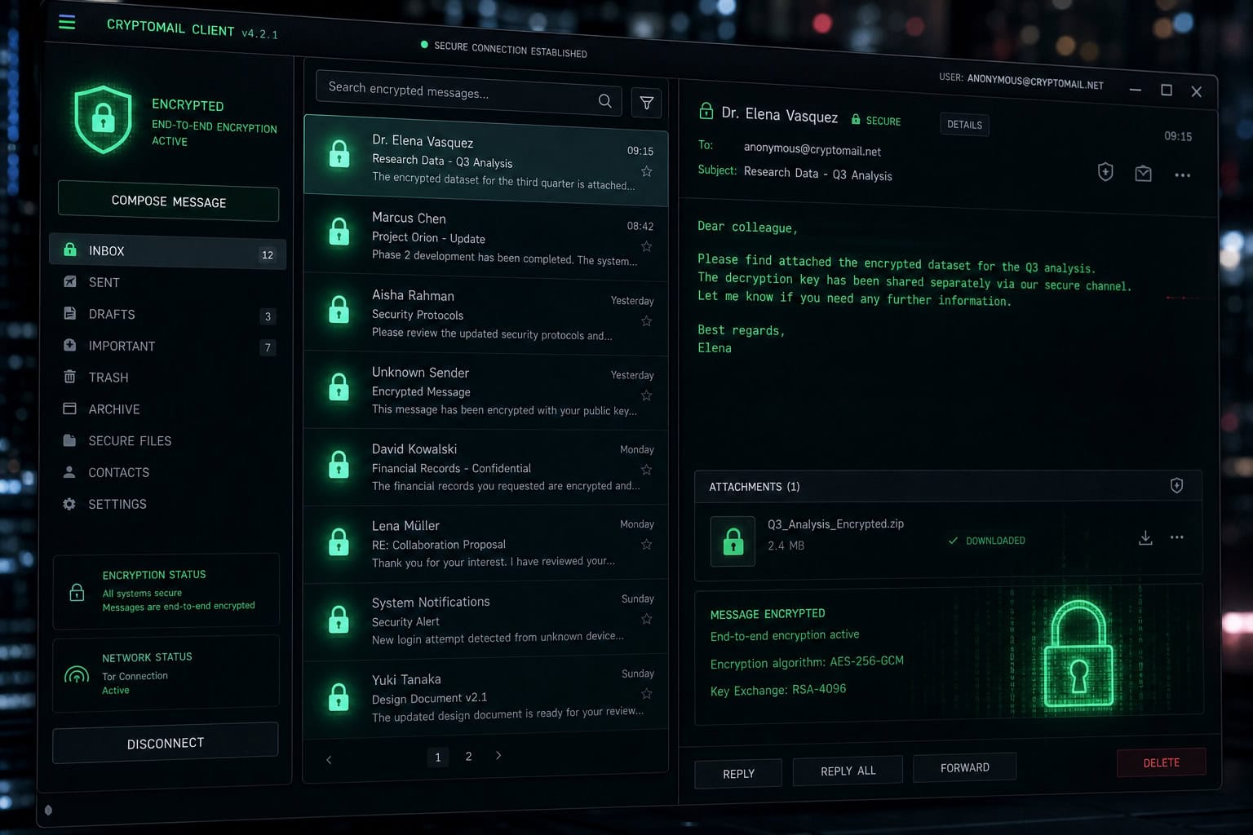Open the message filter funnel icon

click(646, 103)
